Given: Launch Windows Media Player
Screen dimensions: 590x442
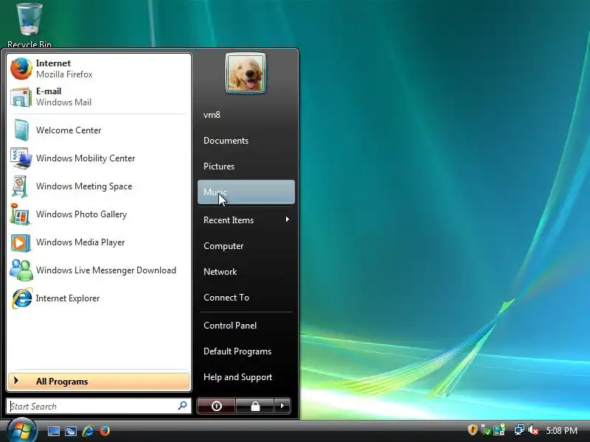Looking at the screenshot, I should tap(99, 242).
